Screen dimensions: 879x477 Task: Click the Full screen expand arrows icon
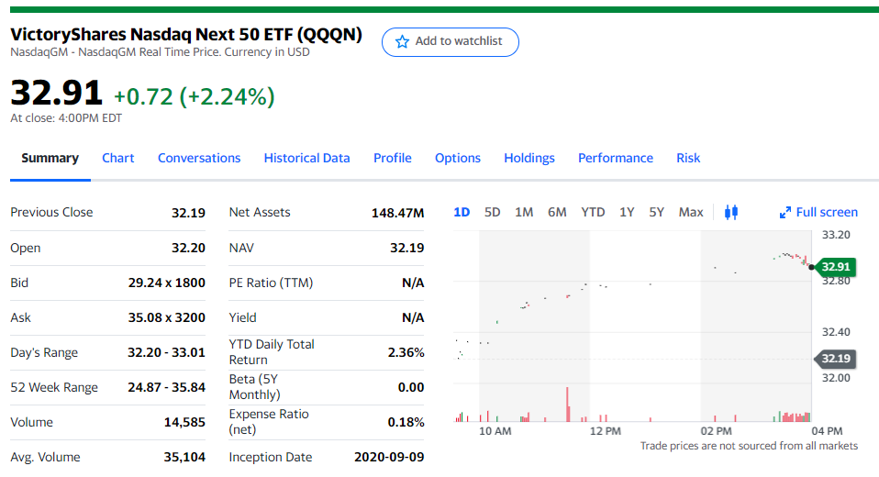tap(785, 213)
